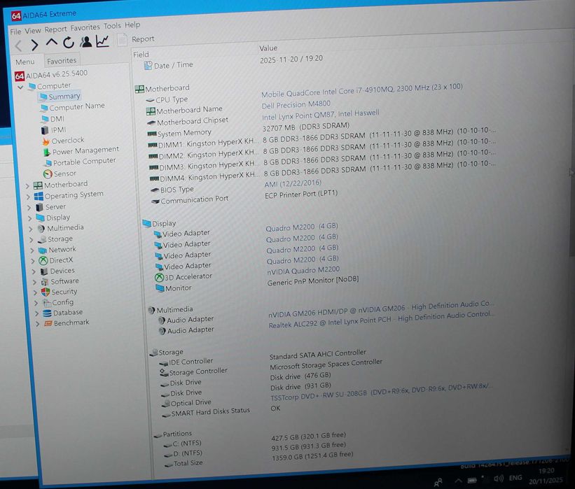Screen dimensions: 575x489
Task: Expand the Operating System tree node
Action: tap(29, 197)
